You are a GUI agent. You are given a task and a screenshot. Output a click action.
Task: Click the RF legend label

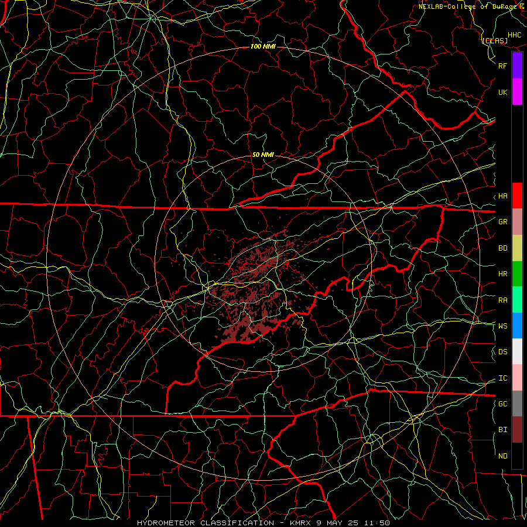(503, 66)
